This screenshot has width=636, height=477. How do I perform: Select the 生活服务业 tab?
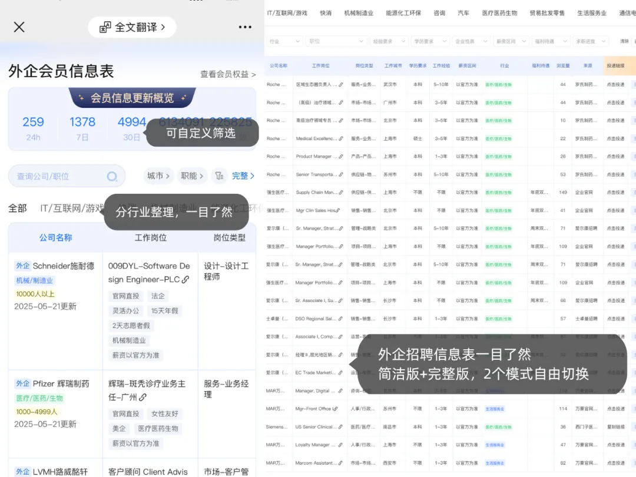(592, 13)
